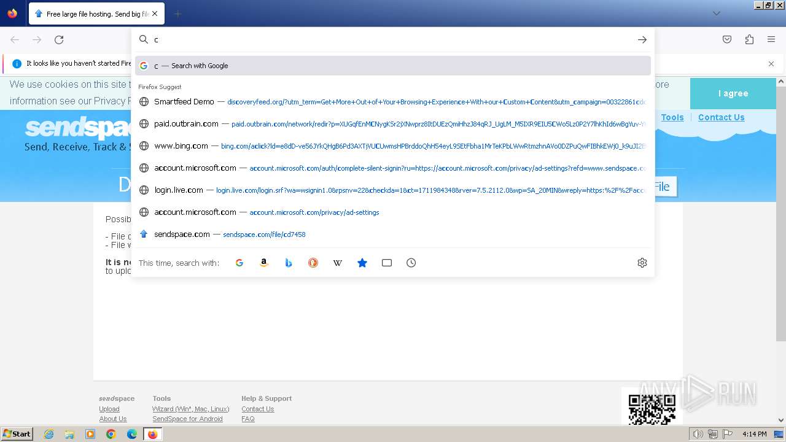Open the Windows Start menu
Viewport: 786px width, 442px height.
(17, 433)
